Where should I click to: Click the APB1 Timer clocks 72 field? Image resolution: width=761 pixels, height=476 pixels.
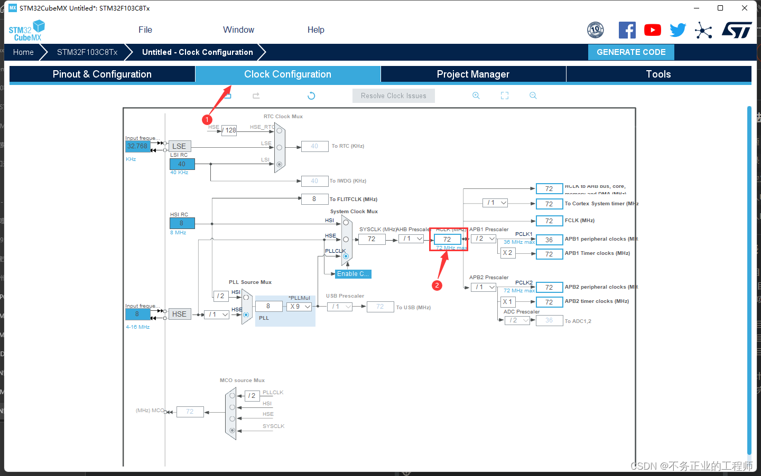pyautogui.click(x=549, y=254)
